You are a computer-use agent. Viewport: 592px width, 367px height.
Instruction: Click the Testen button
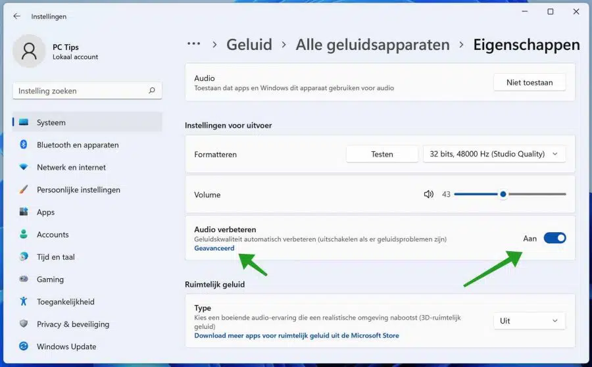[382, 154]
